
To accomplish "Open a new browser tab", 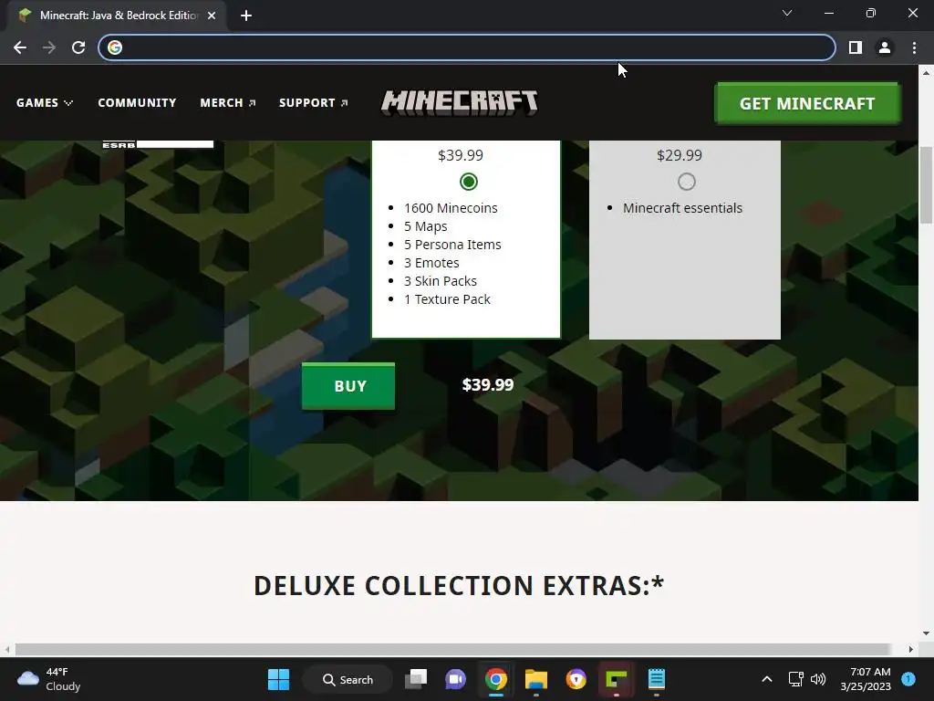I will click(246, 16).
